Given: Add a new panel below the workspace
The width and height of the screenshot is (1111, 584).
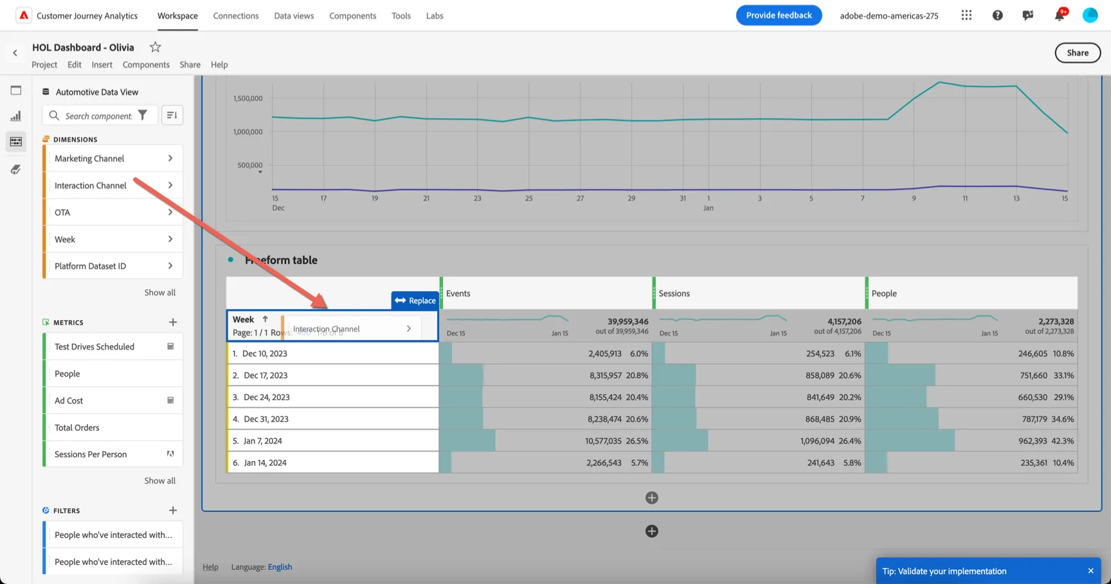Looking at the screenshot, I should point(652,531).
